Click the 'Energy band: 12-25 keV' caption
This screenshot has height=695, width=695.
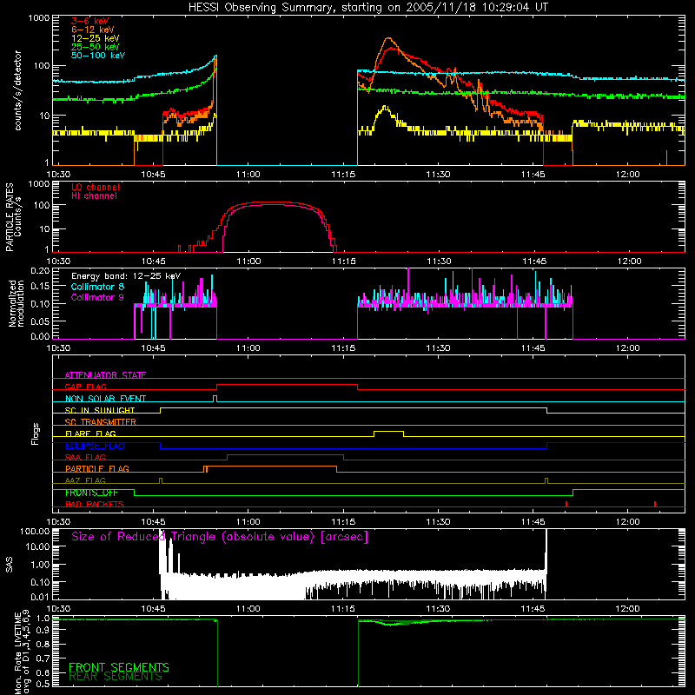pyautogui.click(x=126, y=276)
